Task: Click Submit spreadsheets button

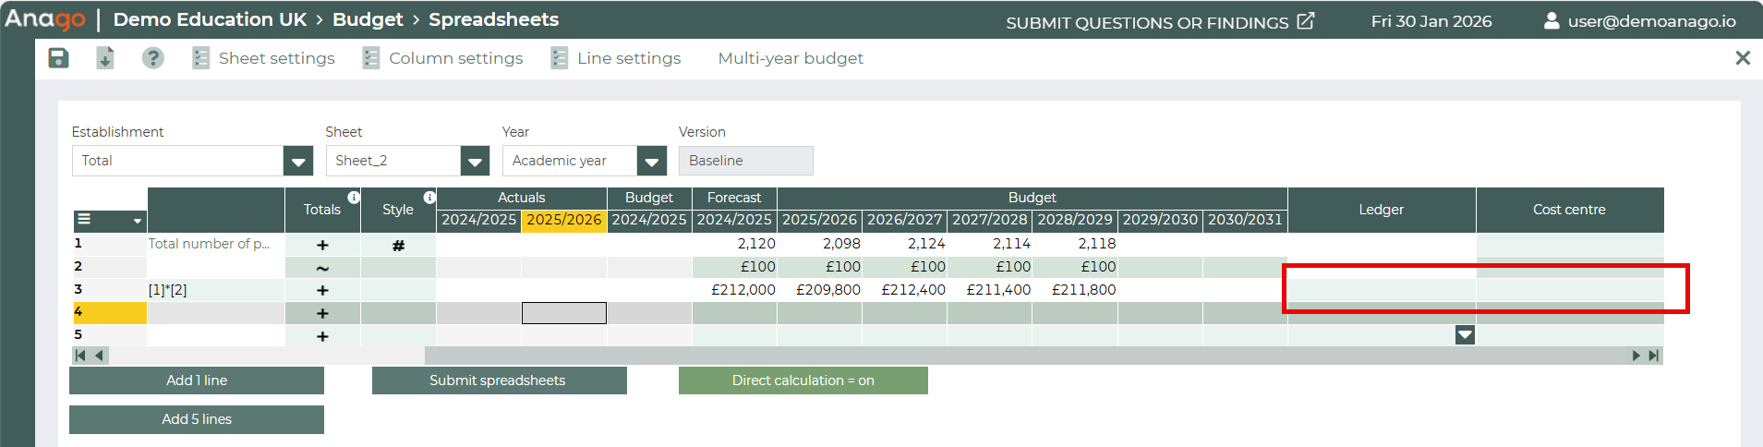Action: [x=499, y=381]
